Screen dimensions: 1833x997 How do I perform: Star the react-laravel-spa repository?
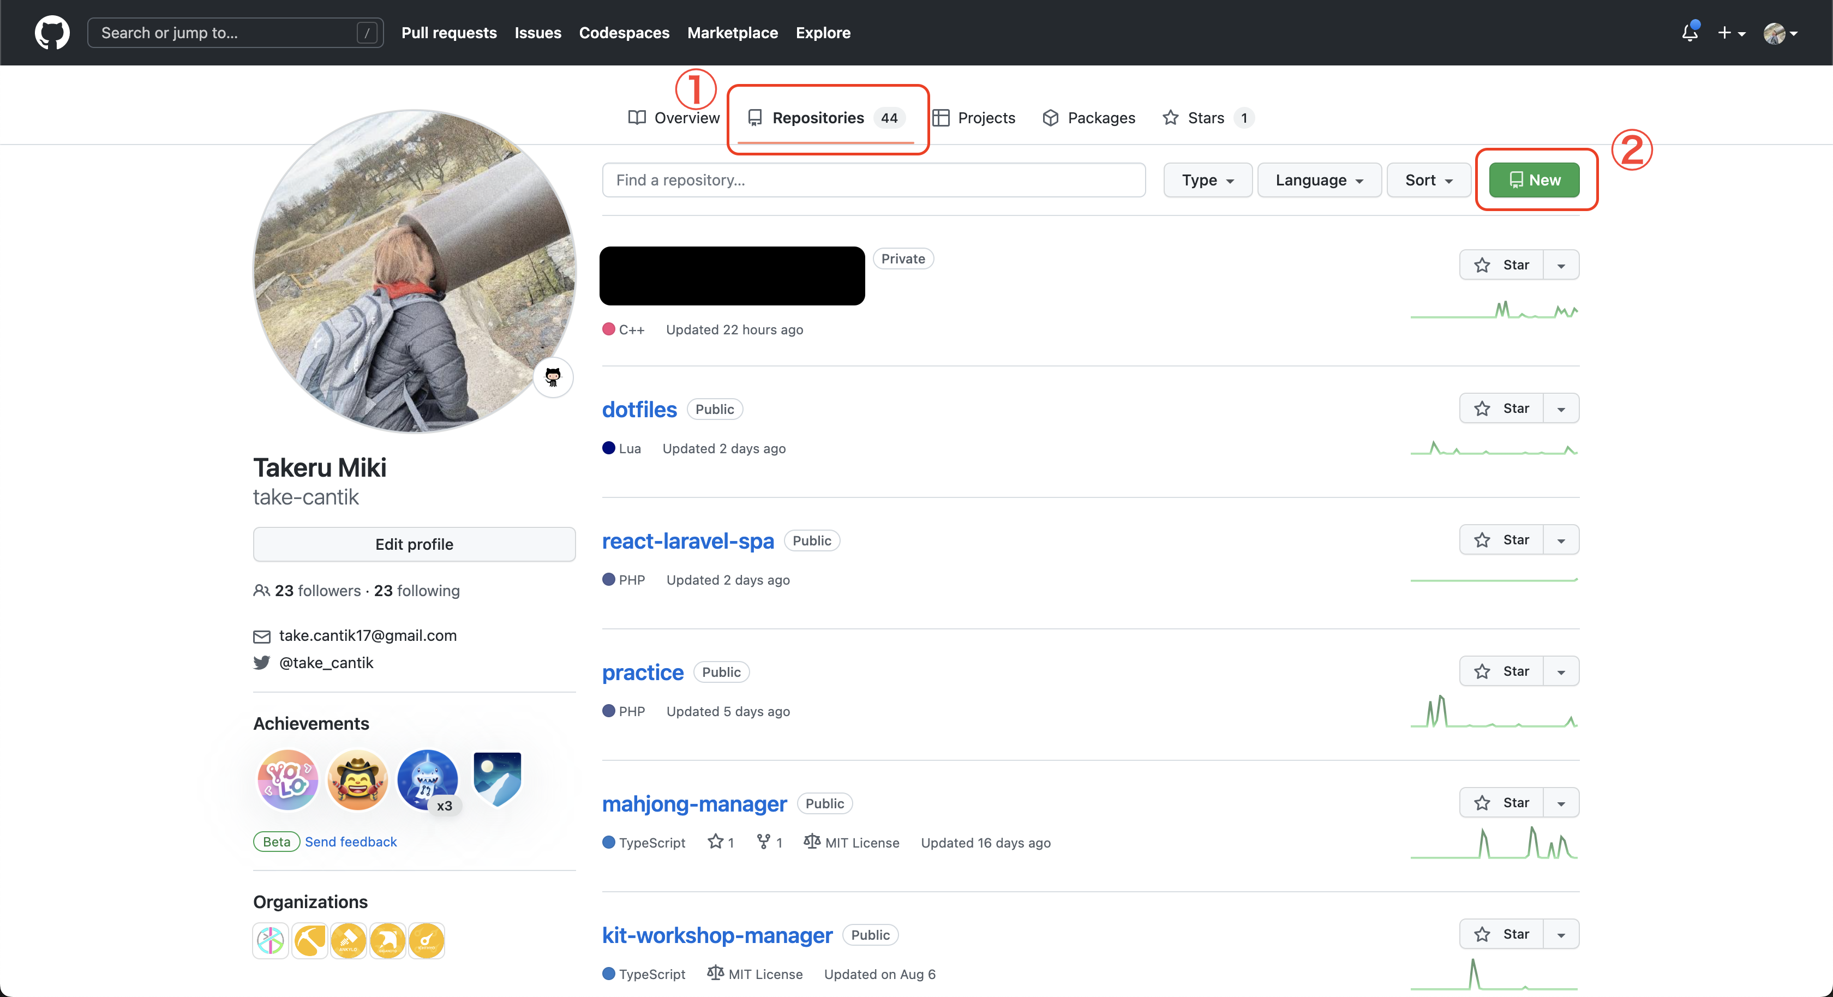(x=1501, y=540)
